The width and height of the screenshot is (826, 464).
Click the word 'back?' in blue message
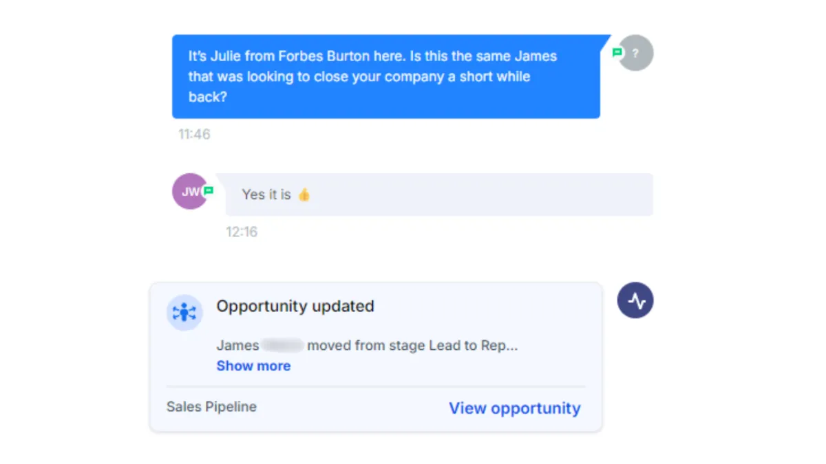coord(208,97)
